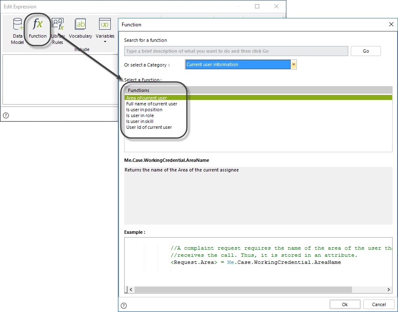This screenshot has width=398, height=312.
Task: Select 'Area of current user' function
Action: click(258, 98)
